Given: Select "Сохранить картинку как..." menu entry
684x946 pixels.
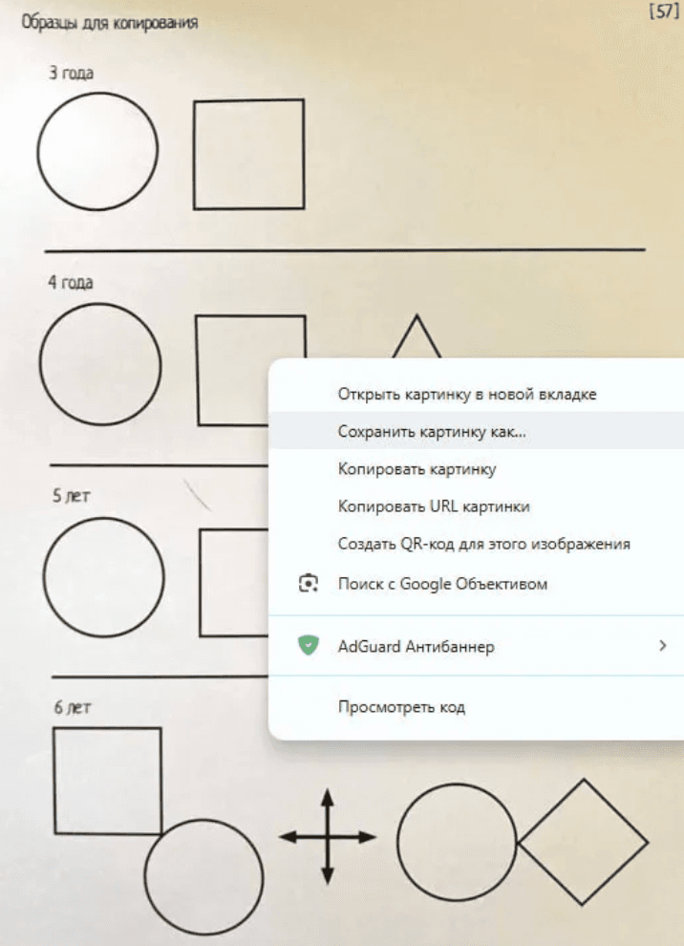Looking at the screenshot, I should [x=432, y=431].
